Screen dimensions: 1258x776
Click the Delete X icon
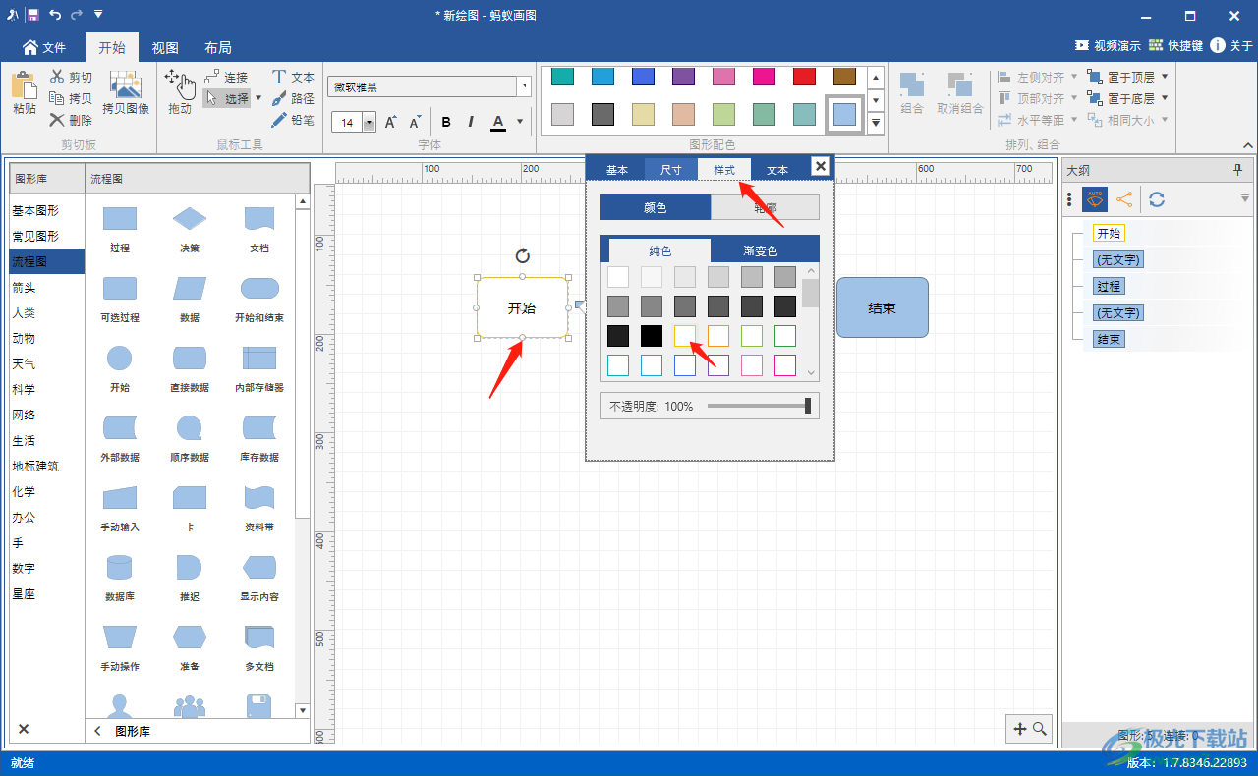pos(57,120)
